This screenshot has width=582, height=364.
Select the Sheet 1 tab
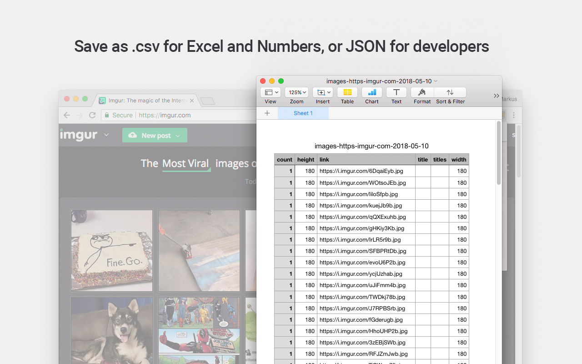(303, 113)
